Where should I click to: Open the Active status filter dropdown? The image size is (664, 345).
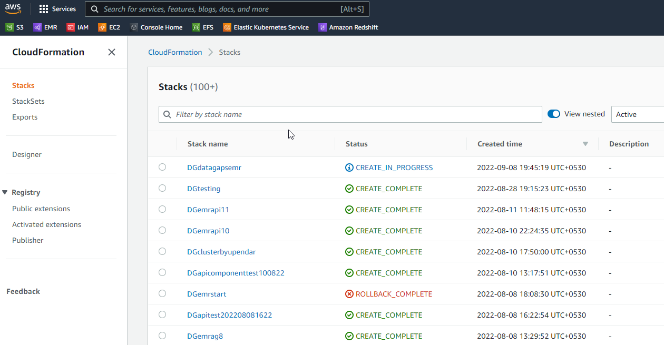637,114
